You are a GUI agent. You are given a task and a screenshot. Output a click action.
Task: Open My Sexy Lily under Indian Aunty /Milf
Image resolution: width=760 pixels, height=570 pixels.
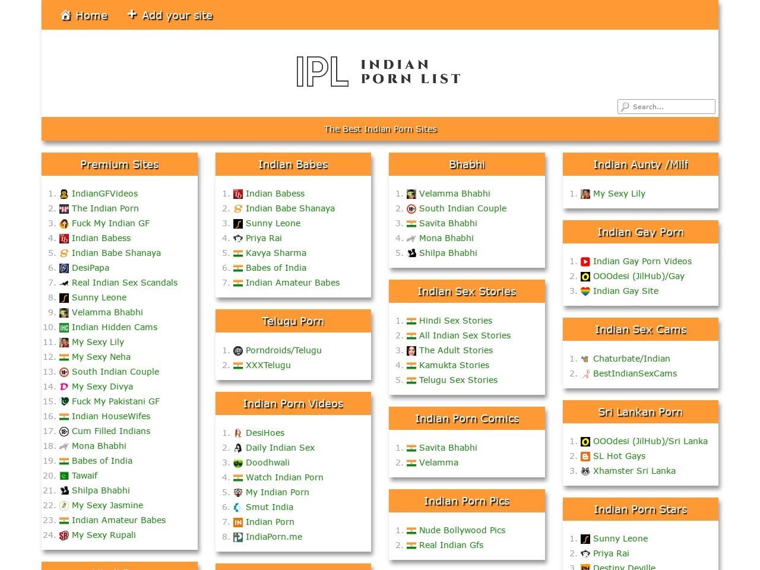(x=619, y=194)
